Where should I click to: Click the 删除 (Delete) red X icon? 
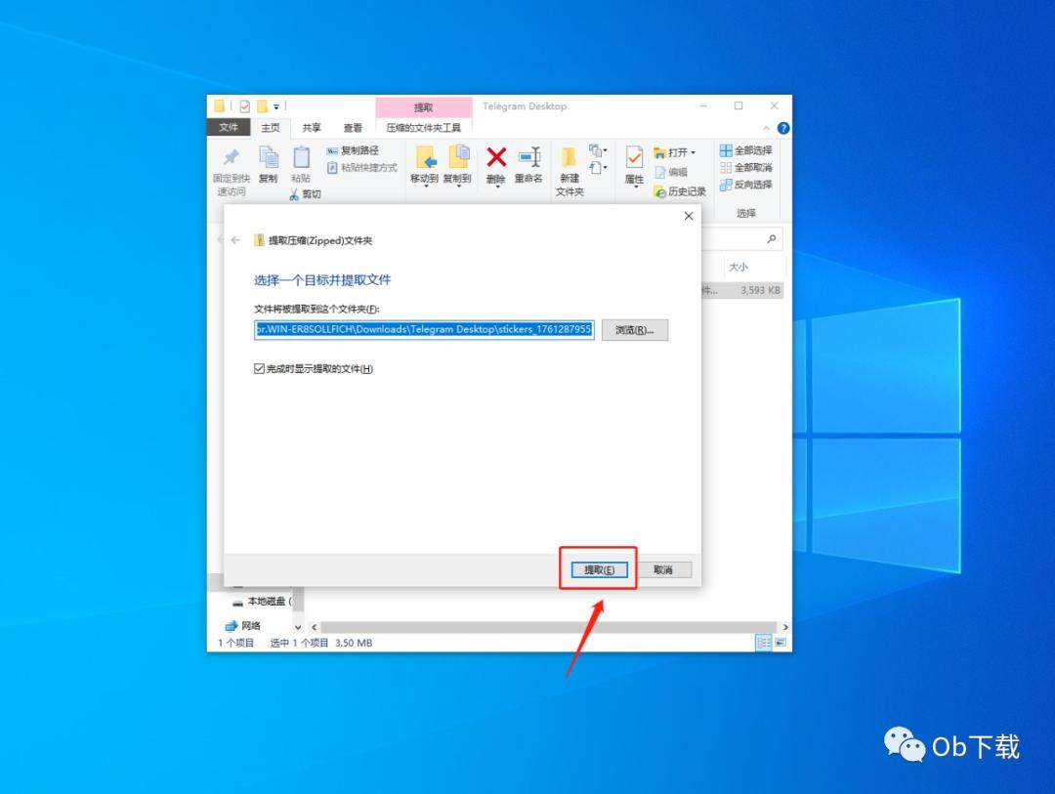496,158
